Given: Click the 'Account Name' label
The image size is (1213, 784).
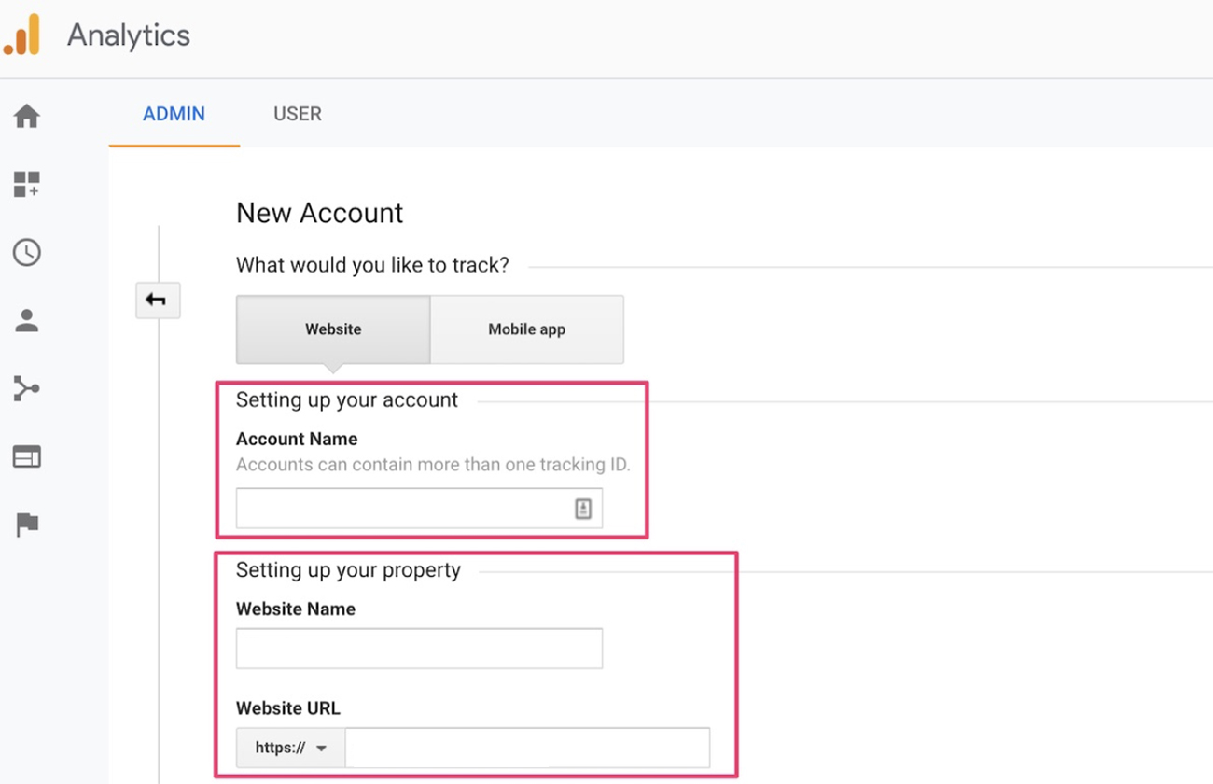Looking at the screenshot, I should (x=297, y=439).
